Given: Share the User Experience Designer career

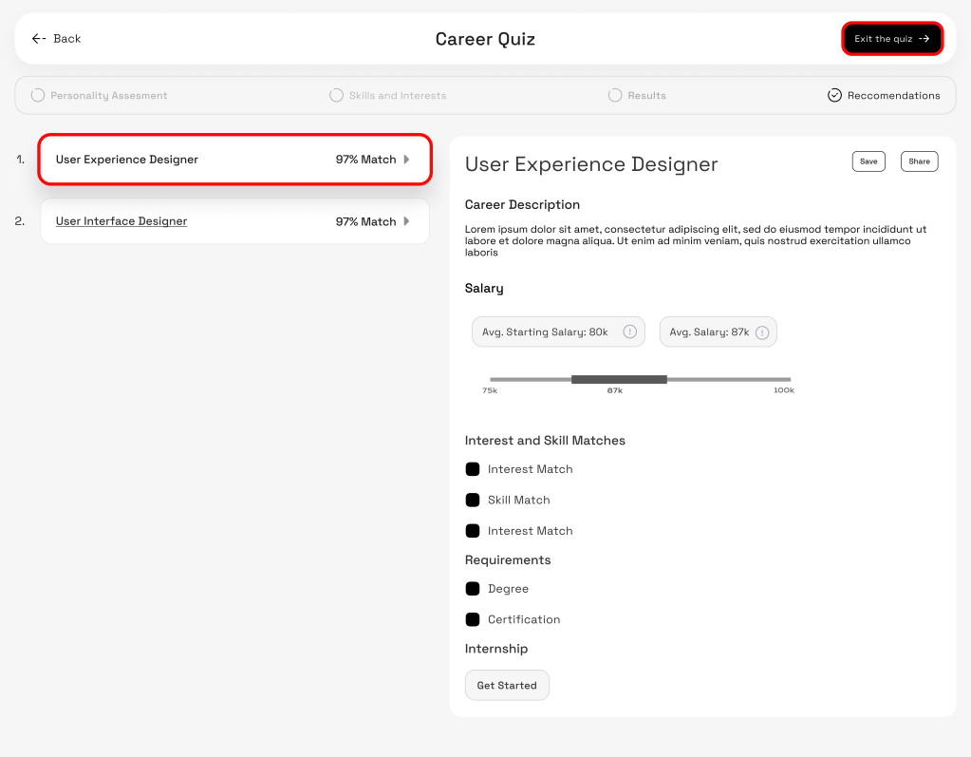Looking at the screenshot, I should pos(919,161).
